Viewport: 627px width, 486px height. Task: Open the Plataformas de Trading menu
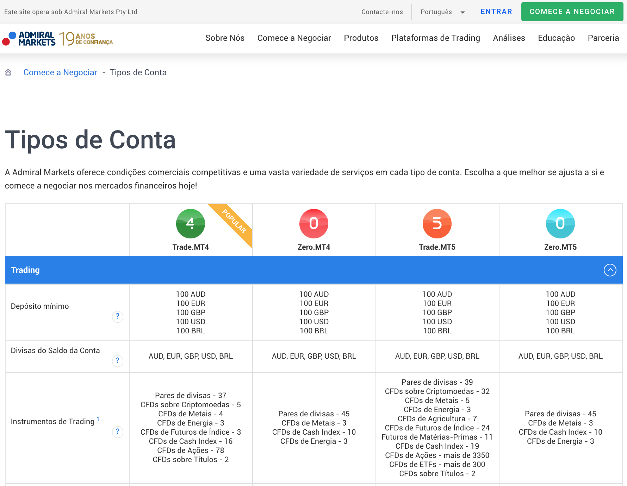tap(436, 38)
